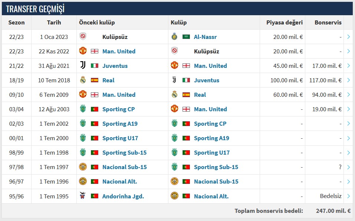Open details arrow for the 117.00 mil. € transfer

point(348,80)
